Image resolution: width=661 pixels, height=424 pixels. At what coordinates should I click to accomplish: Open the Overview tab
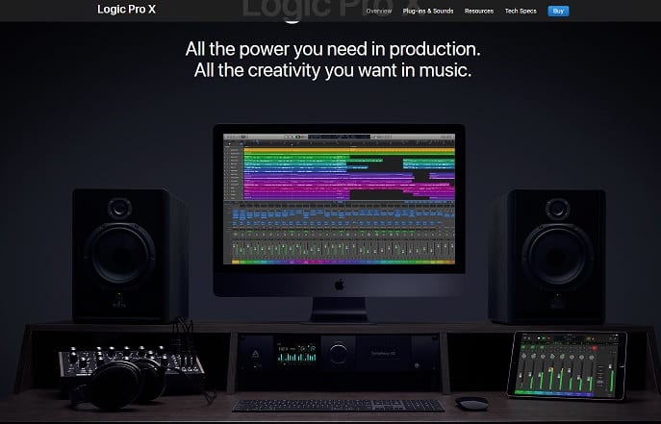click(378, 11)
